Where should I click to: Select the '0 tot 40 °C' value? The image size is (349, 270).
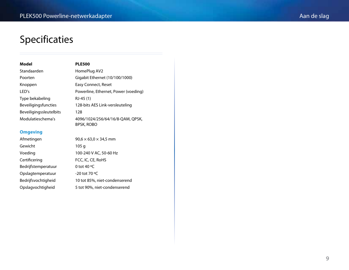[85, 166]
